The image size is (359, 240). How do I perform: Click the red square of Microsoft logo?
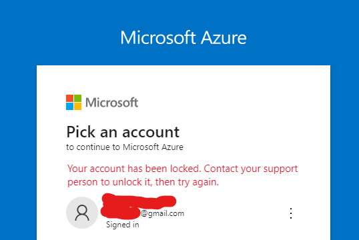point(69,98)
